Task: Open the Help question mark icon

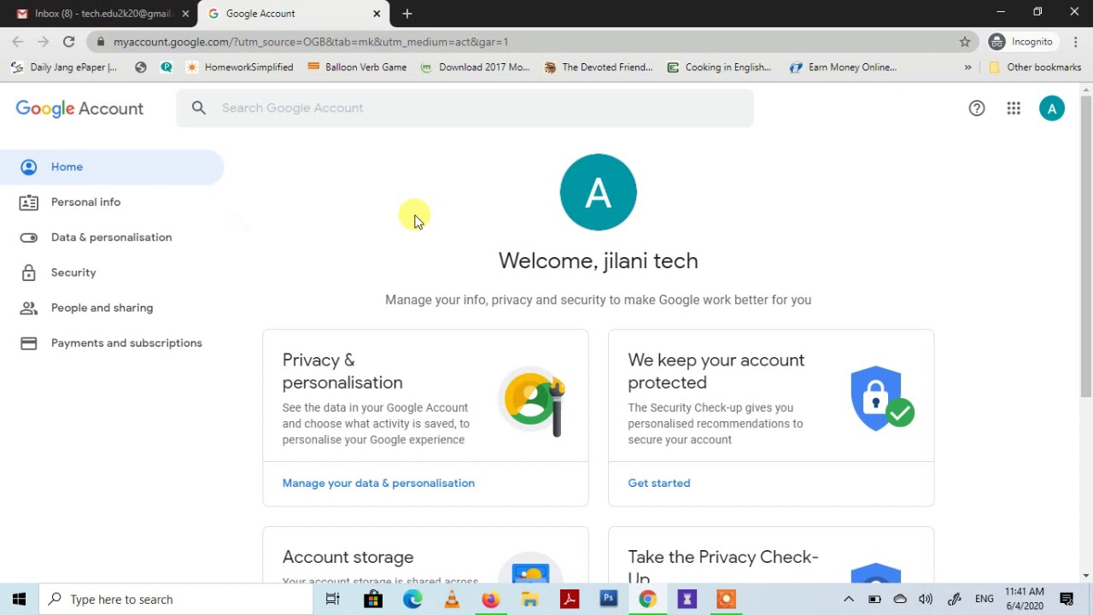Action: coord(977,108)
